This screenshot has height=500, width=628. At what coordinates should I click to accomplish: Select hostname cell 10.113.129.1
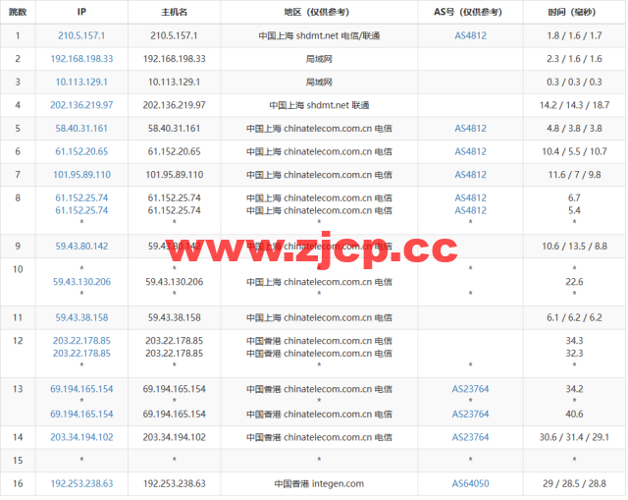(x=175, y=83)
